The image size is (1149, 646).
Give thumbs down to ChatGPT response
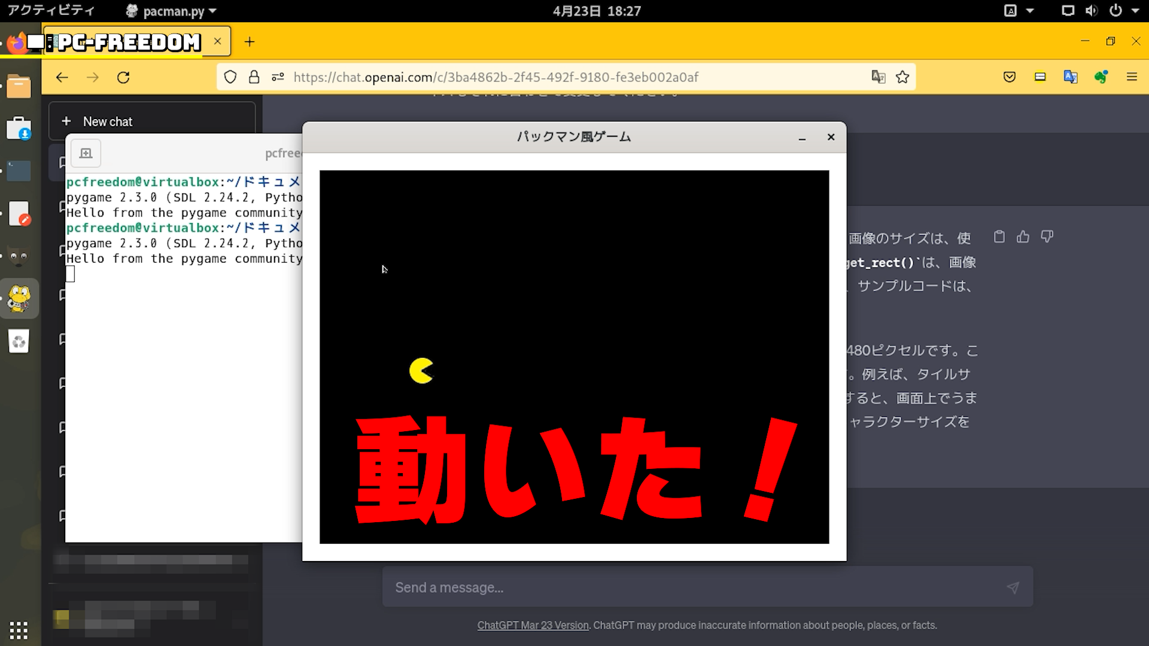[x=1047, y=237]
